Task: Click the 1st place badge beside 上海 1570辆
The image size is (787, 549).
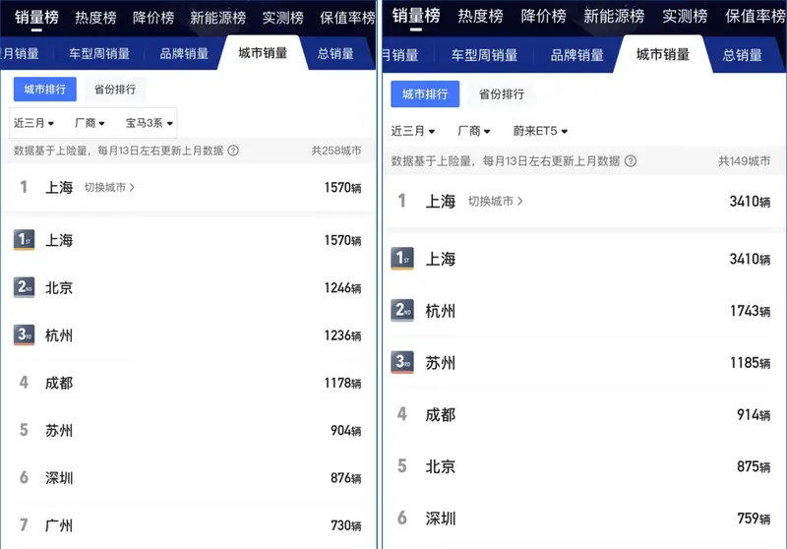Action: click(25, 240)
